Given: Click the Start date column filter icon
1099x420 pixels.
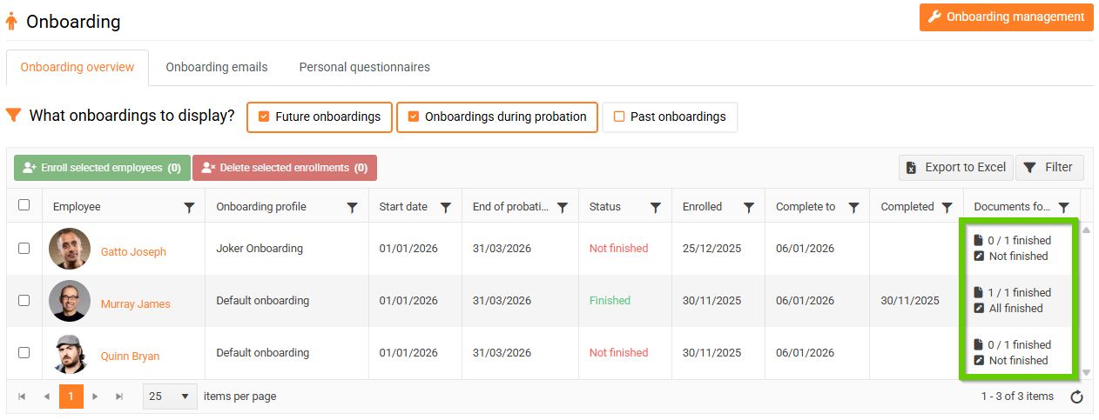Looking at the screenshot, I should pos(445,208).
